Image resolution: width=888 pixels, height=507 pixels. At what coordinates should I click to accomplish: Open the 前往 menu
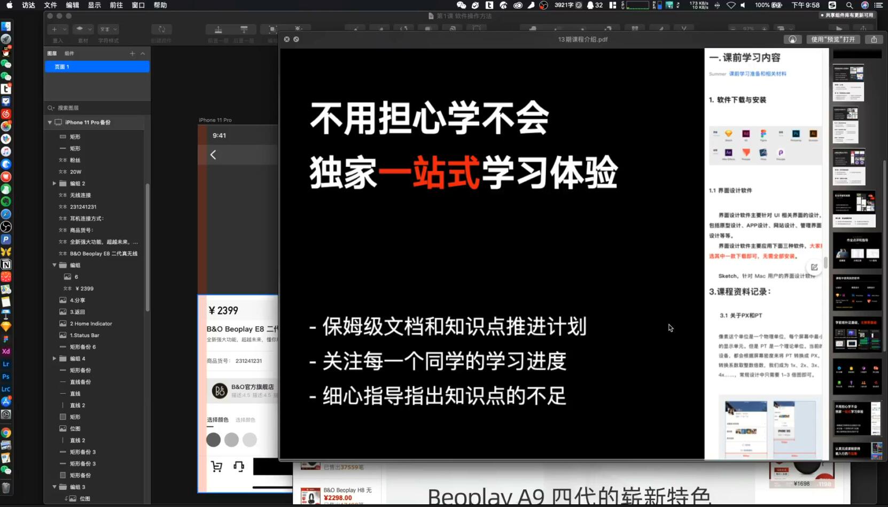(x=116, y=5)
